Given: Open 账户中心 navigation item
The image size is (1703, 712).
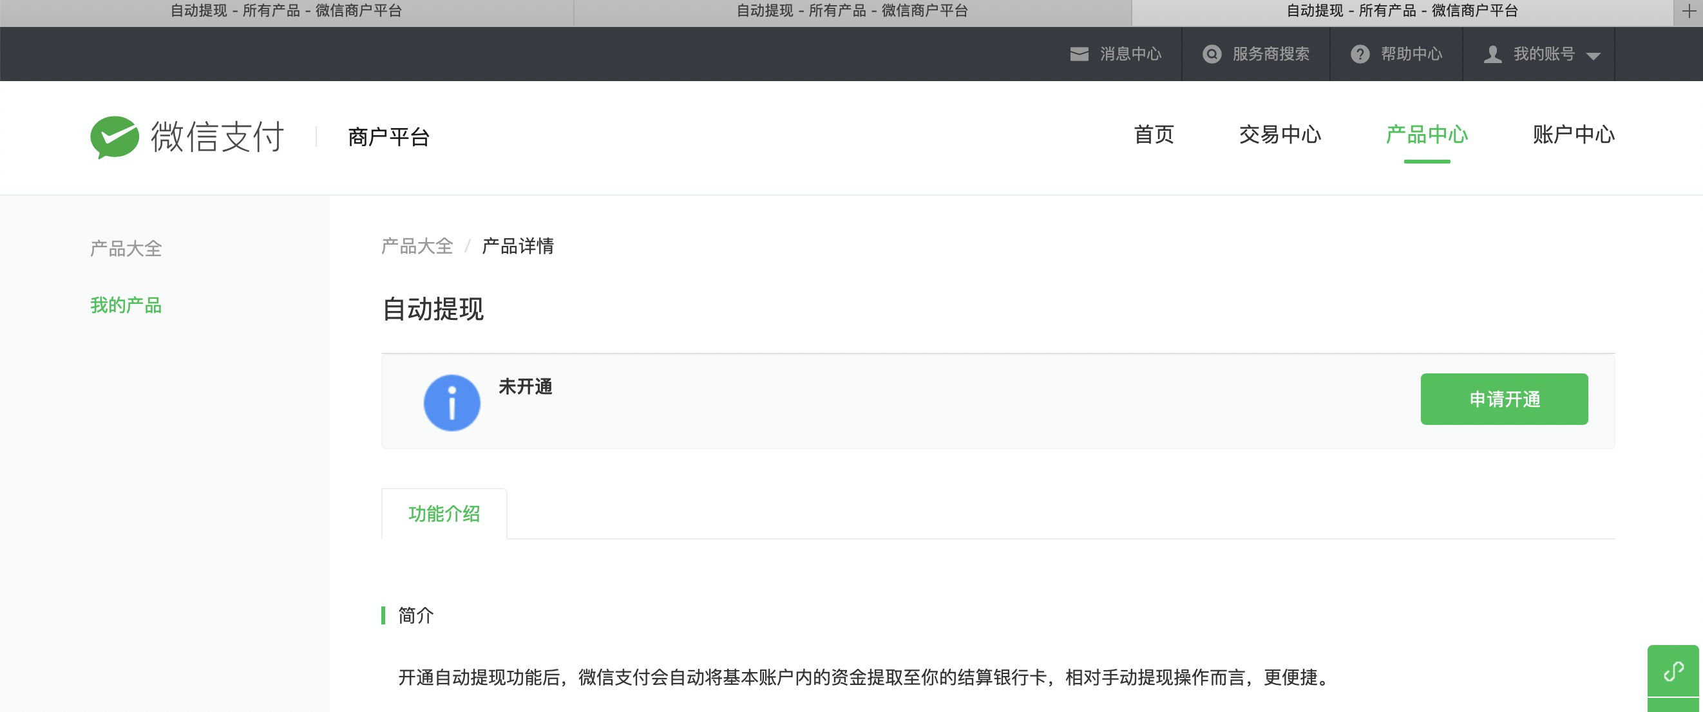Looking at the screenshot, I should point(1574,135).
